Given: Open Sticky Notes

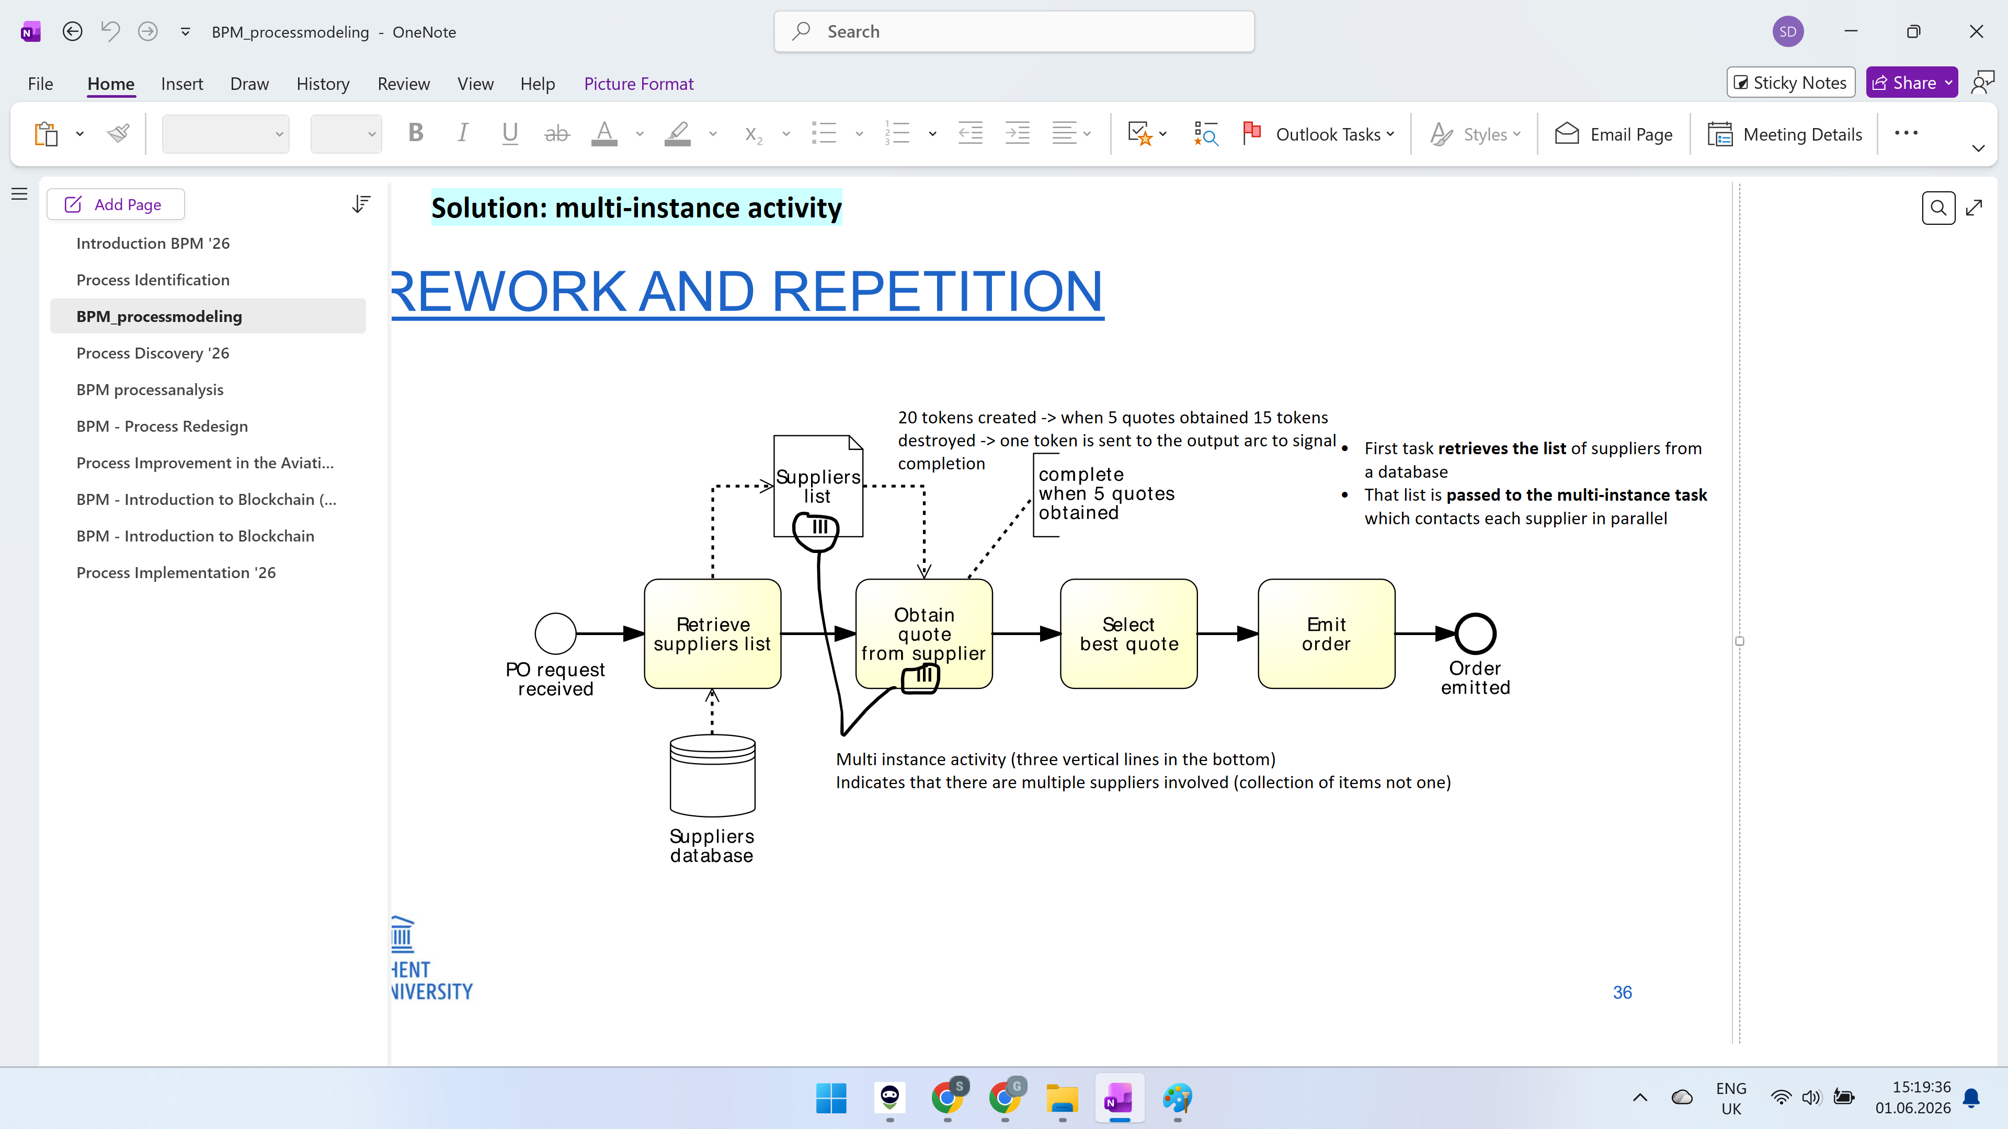Looking at the screenshot, I should (x=1790, y=83).
